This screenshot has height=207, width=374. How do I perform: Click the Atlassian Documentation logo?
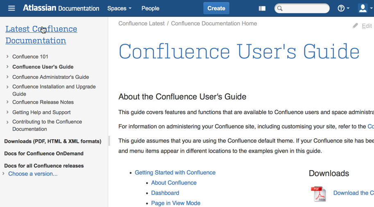[61, 8]
